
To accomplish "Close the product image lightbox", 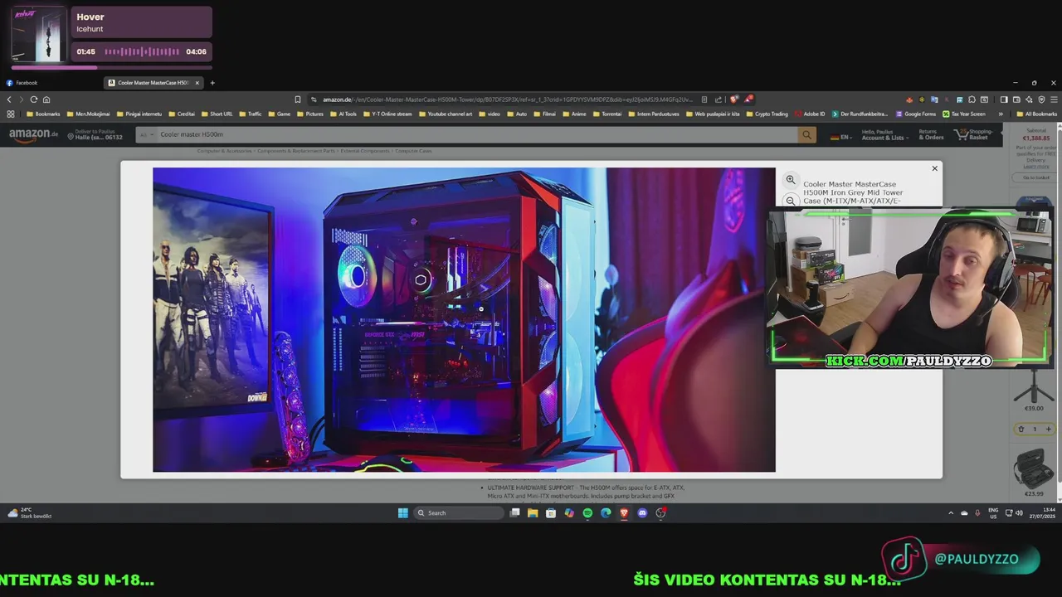I will coord(934,168).
